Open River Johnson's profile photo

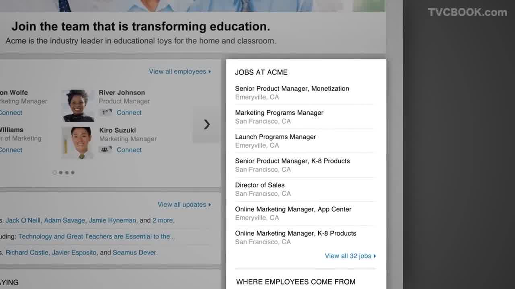click(78, 106)
